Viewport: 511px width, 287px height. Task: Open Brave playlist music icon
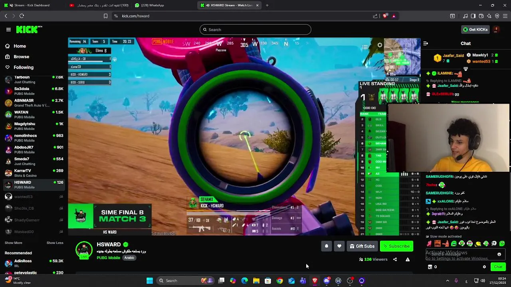[465, 16]
